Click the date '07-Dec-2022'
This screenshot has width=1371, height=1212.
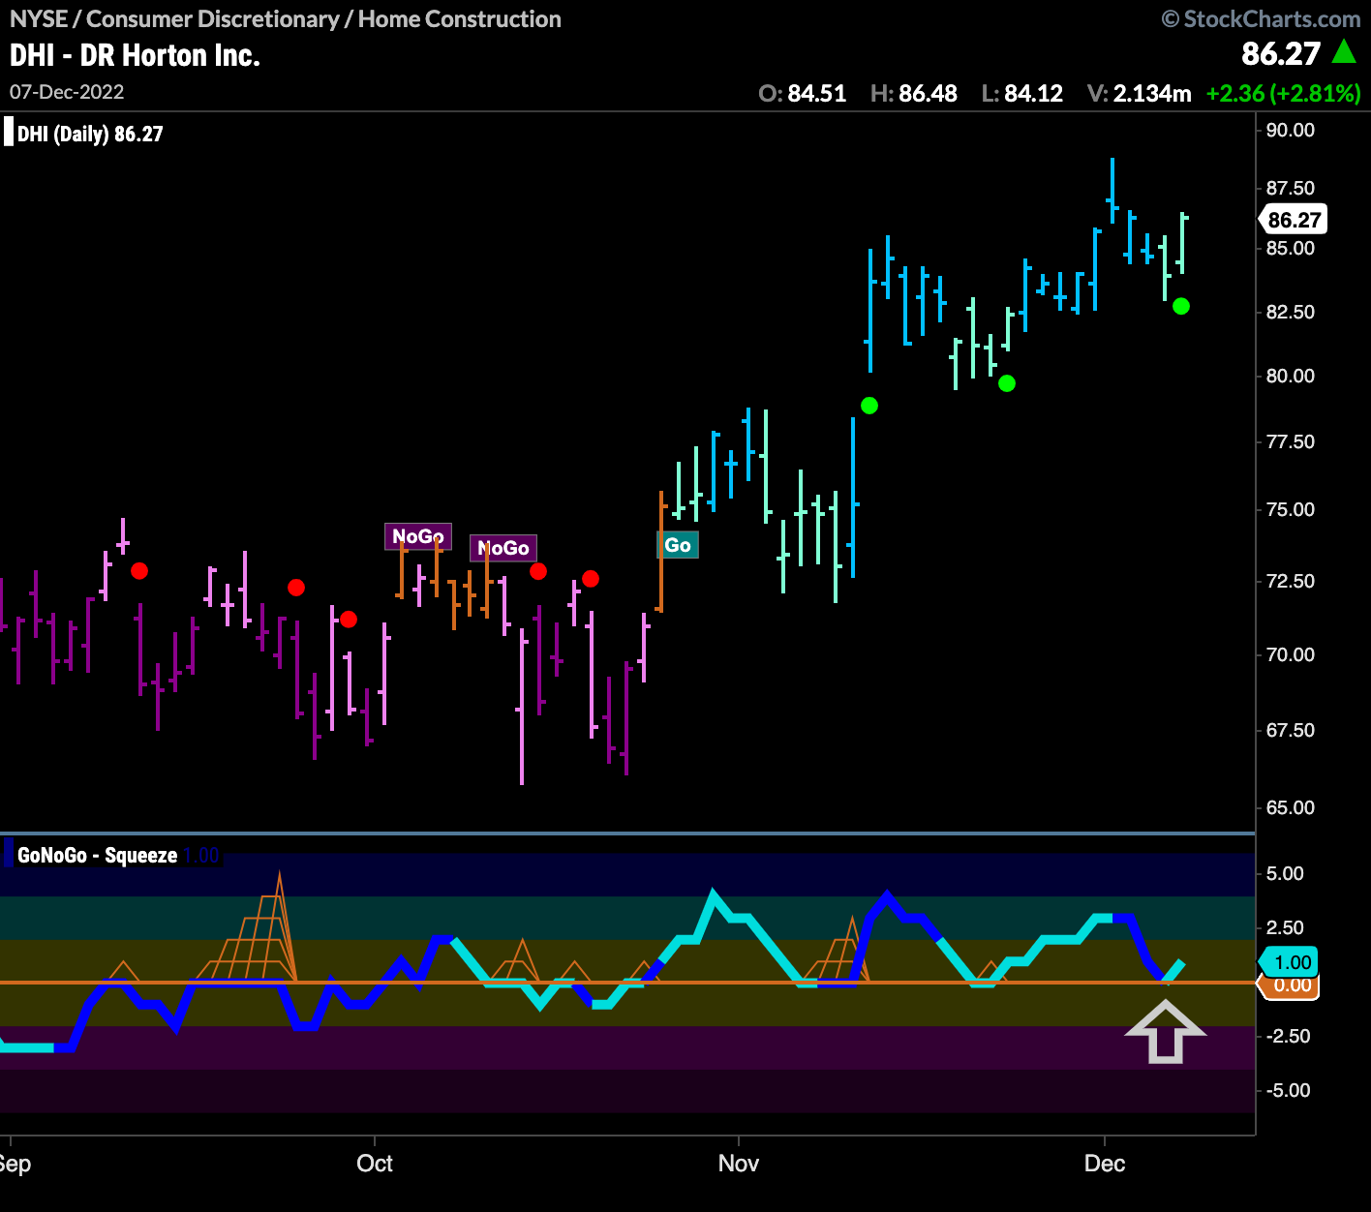tap(67, 92)
